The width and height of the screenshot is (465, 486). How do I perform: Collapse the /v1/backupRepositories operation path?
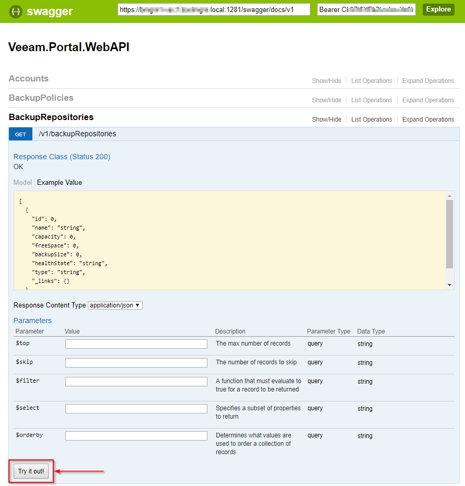[x=77, y=134]
